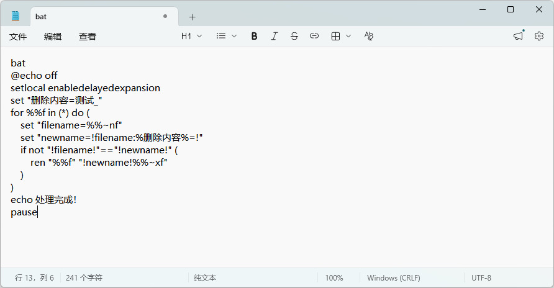
Task: Place cursor at end of 'pause' line
Action: [x=37, y=212]
